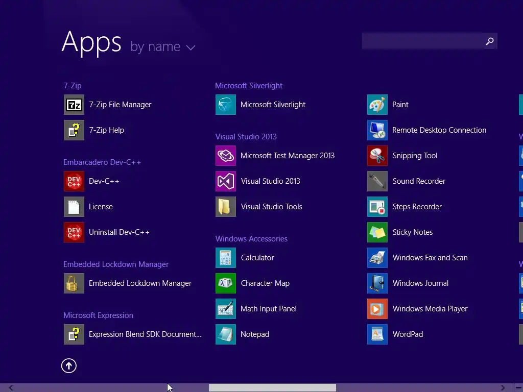Select the Windows Accessories group heading
This screenshot has height=392, width=523.
251,239
